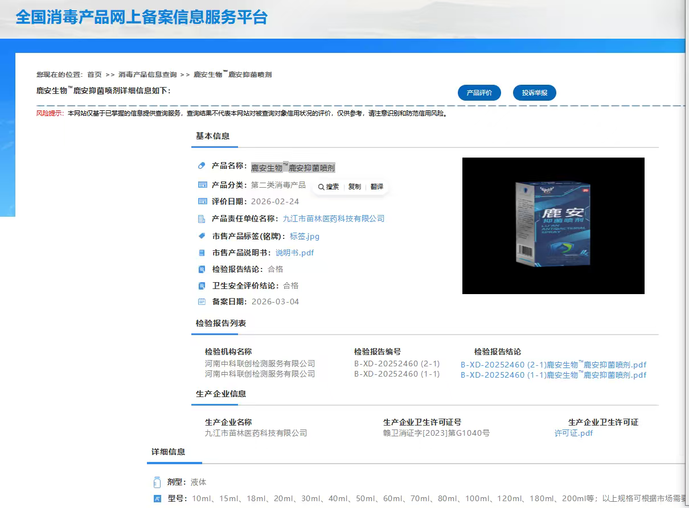The image size is (689, 508).
Task: Click the 生产企业卫生许可证号 column header
Action: click(422, 422)
